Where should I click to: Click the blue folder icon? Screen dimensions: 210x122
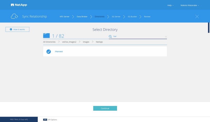(46, 36)
